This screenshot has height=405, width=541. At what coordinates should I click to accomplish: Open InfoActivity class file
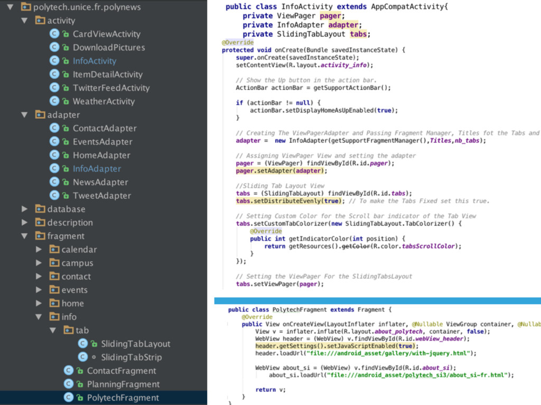click(95, 61)
